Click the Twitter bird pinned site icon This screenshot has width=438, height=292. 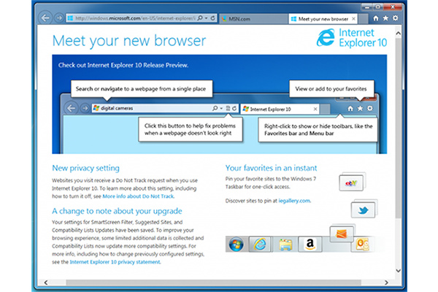(363, 210)
